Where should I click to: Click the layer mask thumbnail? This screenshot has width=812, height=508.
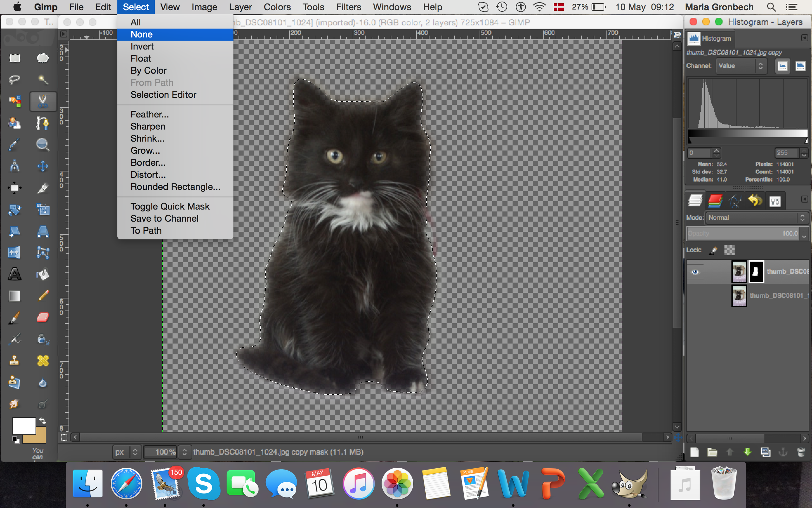(756, 271)
